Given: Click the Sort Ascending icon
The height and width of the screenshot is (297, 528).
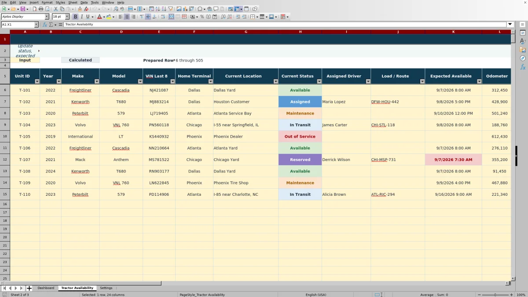Looking at the screenshot, I should (158, 9).
